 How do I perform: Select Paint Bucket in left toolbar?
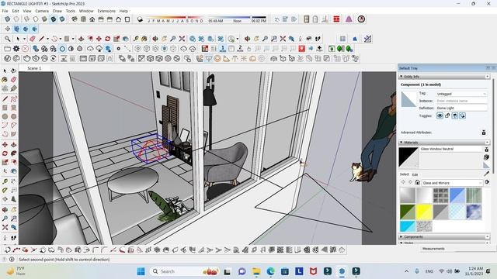click(x=5, y=80)
